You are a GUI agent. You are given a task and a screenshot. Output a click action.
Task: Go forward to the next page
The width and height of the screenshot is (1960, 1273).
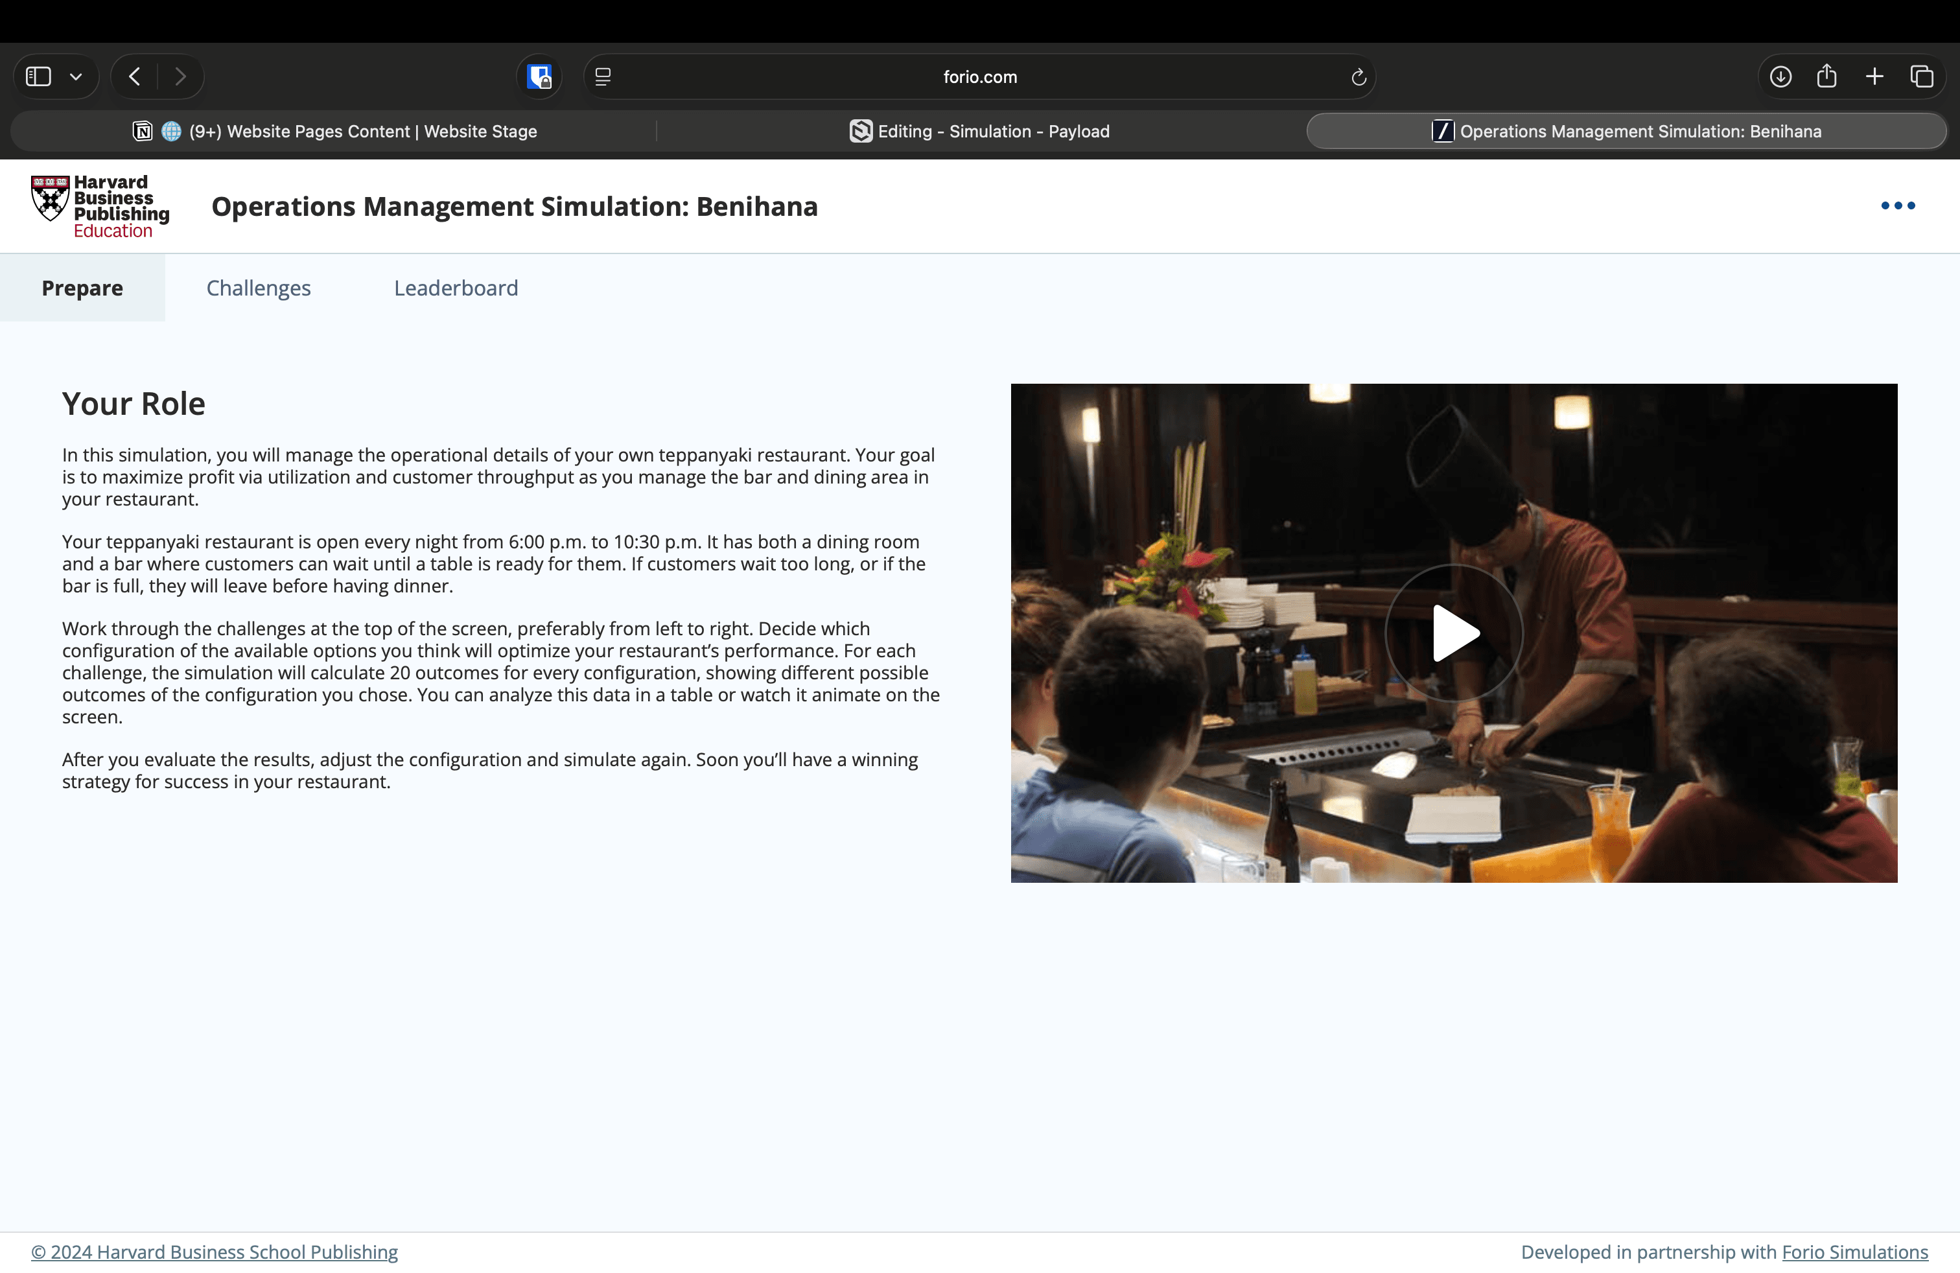click(x=180, y=76)
